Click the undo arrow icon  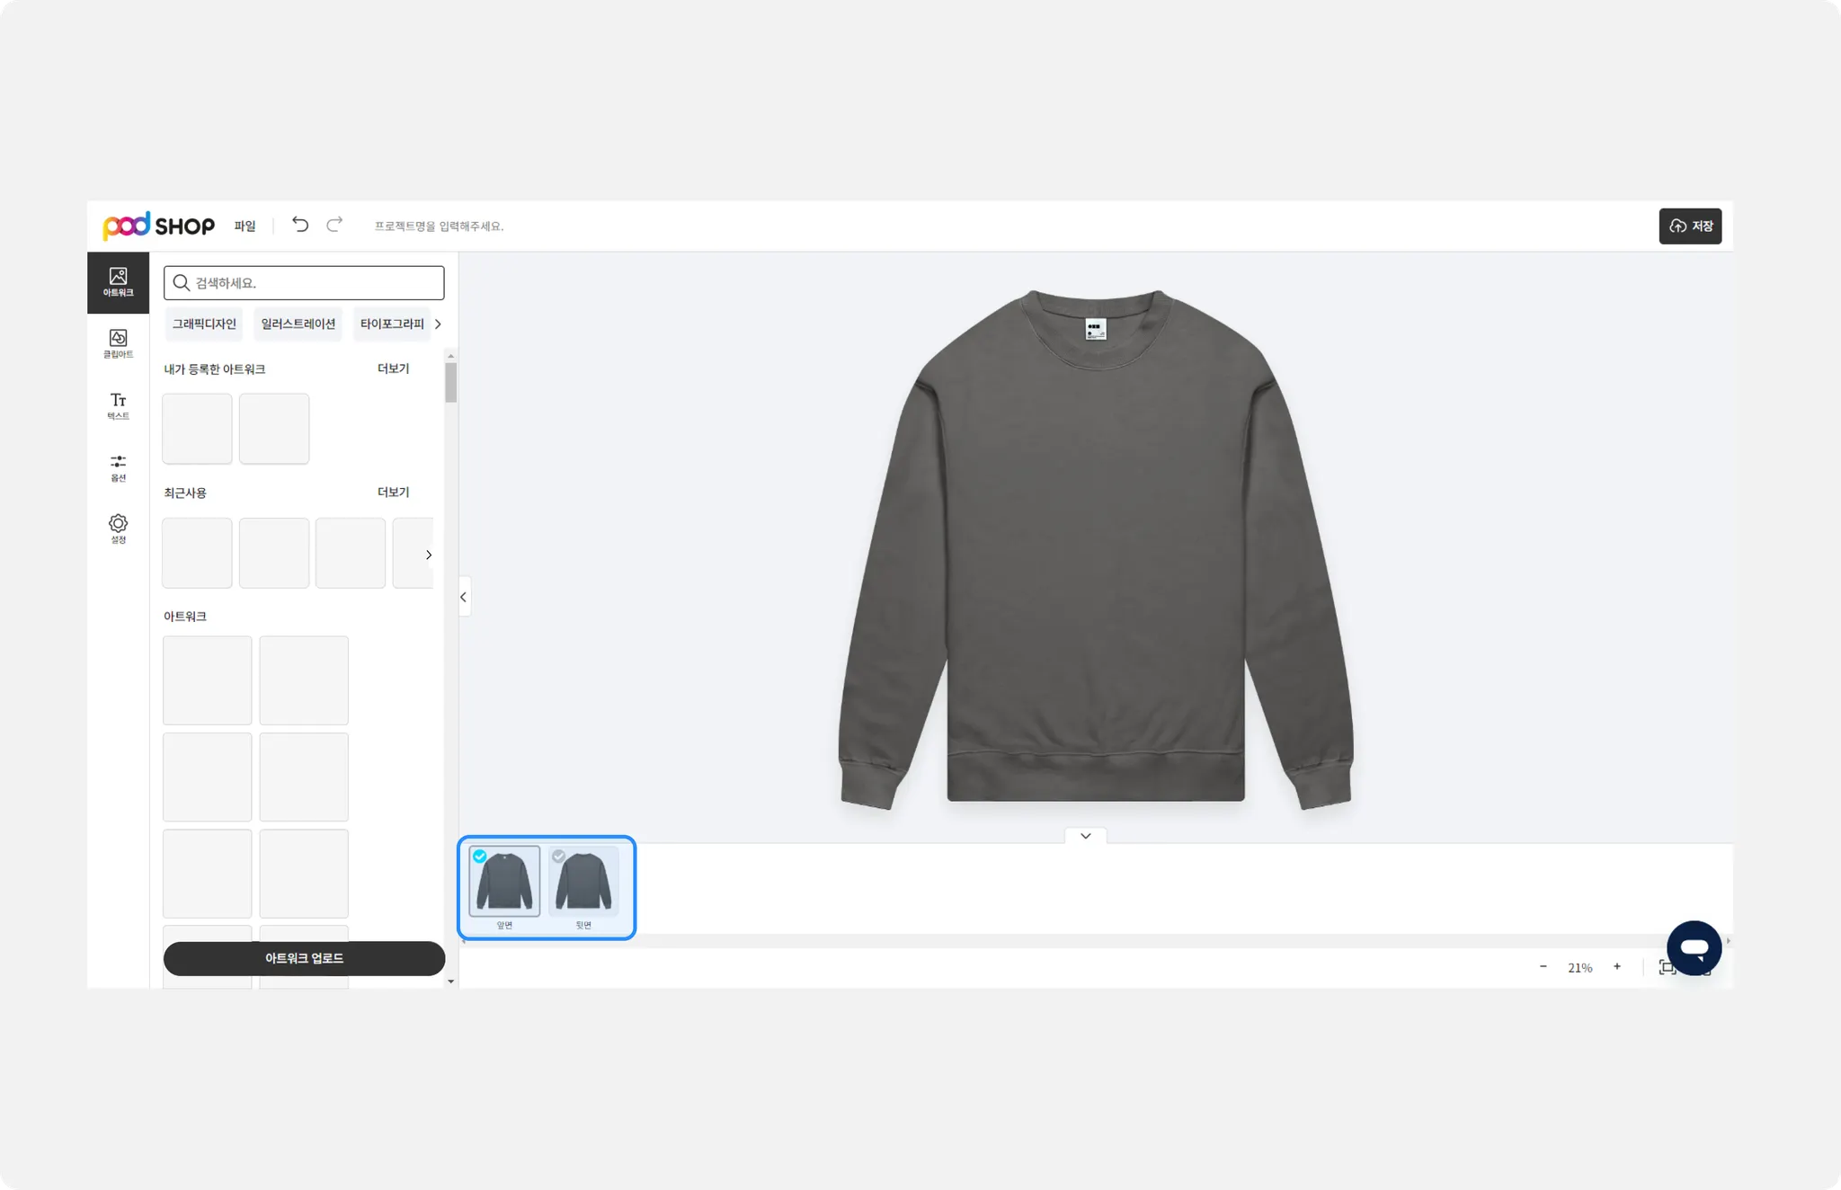(x=300, y=225)
